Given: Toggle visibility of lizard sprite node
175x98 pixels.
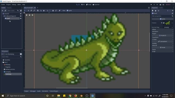Looking at the screenshot, I should pos(21,19).
